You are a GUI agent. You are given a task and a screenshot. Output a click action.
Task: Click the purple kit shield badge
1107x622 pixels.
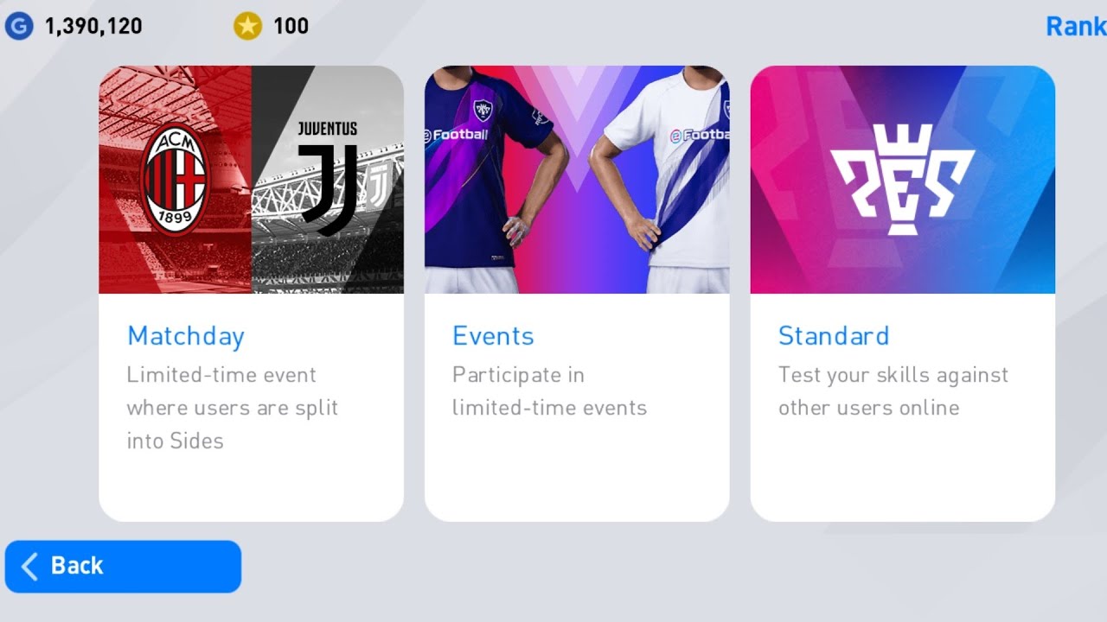pyautogui.click(x=483, y=111)
